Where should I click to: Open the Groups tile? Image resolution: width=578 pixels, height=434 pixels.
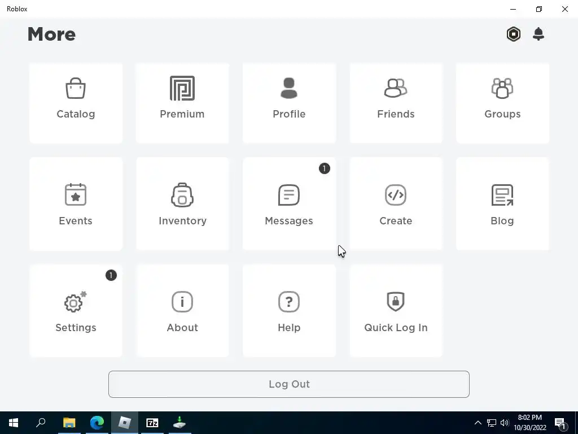coord(502,103)
